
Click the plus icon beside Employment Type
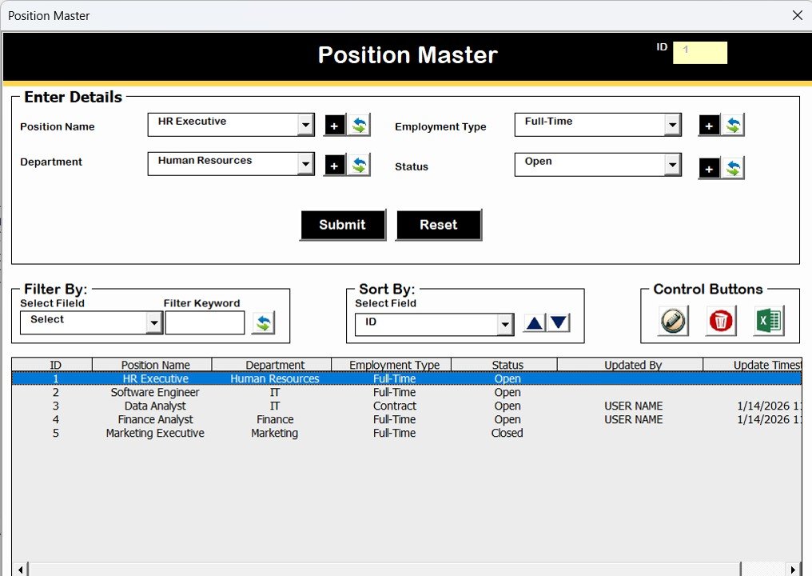(x=709, y=125)
